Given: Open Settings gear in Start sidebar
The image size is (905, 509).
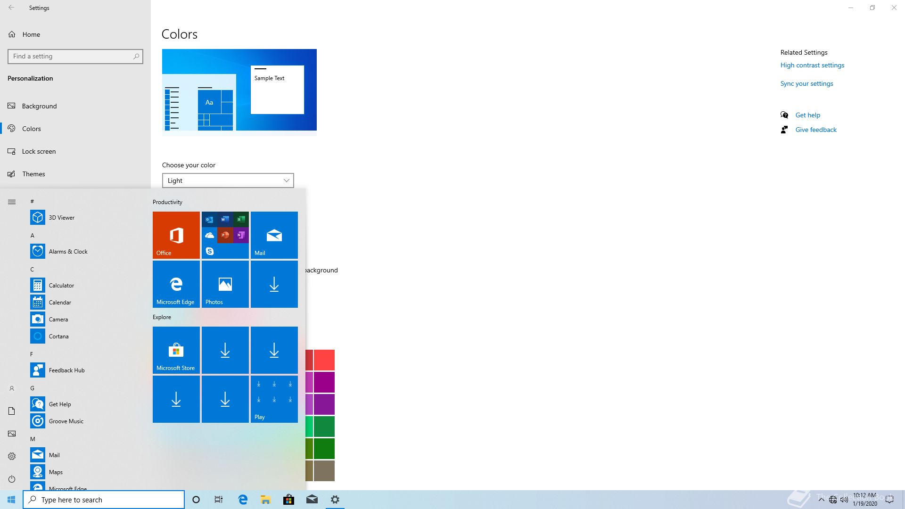Looking at the screenshot, I should pos(12,456).
